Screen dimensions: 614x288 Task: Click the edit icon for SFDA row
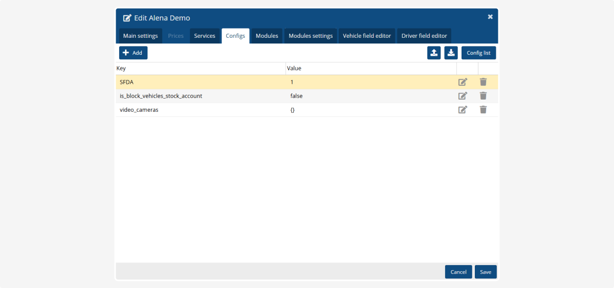(x=463, y=82)
